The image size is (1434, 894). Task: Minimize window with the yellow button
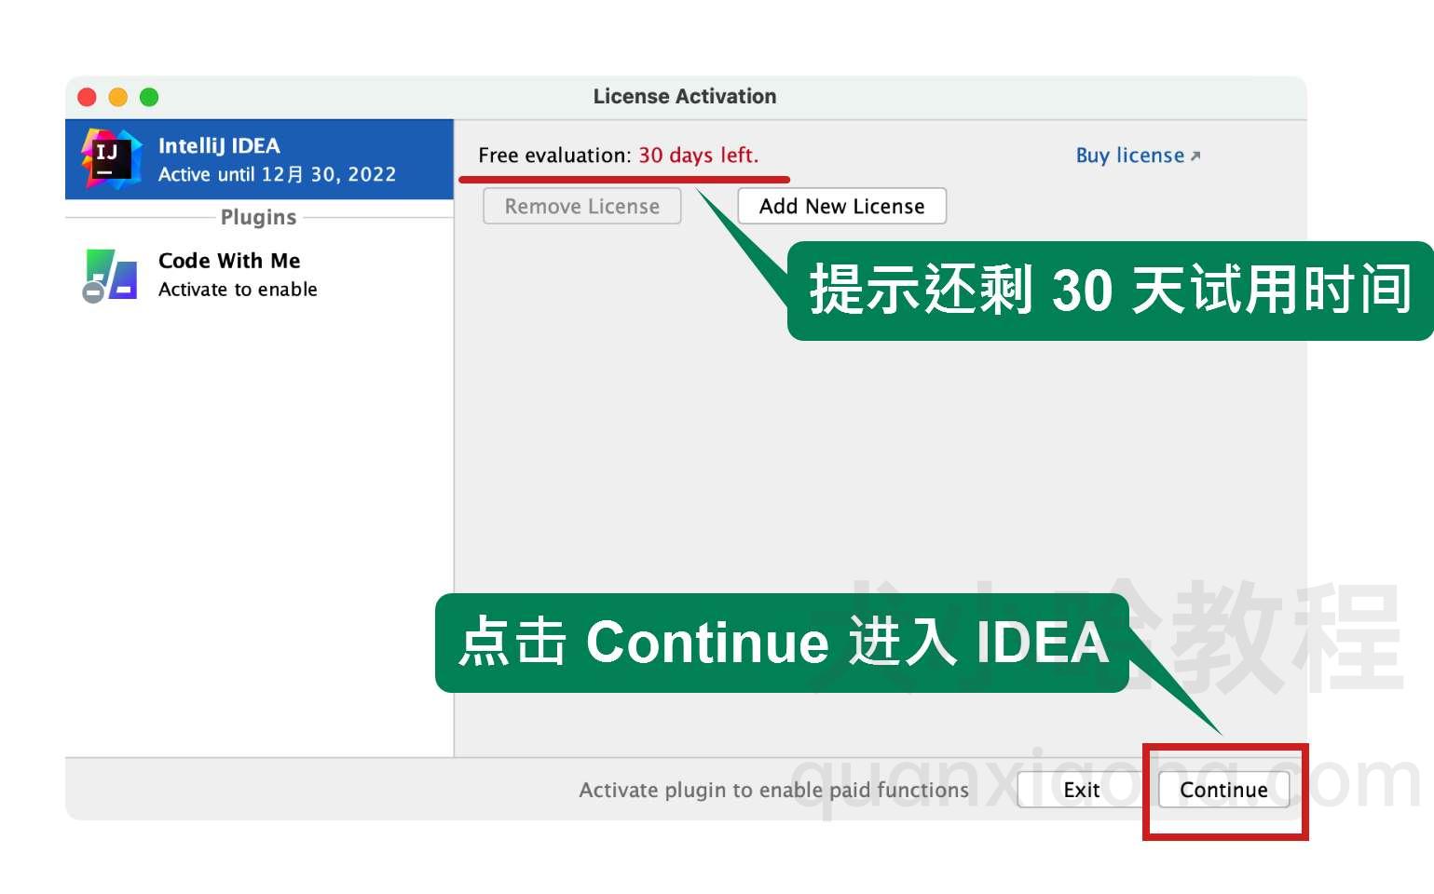tap(118, 97)
